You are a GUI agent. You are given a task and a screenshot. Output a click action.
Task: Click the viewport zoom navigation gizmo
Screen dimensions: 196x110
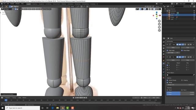(159, 21)
